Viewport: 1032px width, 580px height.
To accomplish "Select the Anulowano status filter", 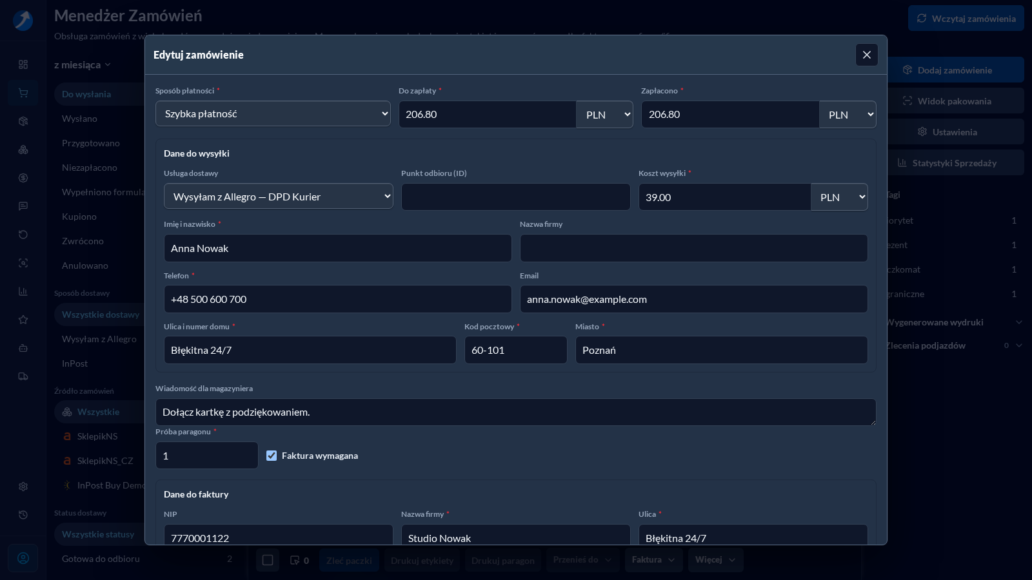I will pos(100,266).
